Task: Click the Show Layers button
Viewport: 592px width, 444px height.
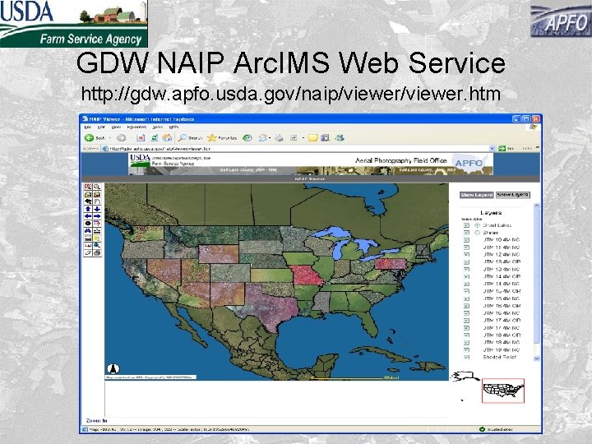Action: [513, 195]
